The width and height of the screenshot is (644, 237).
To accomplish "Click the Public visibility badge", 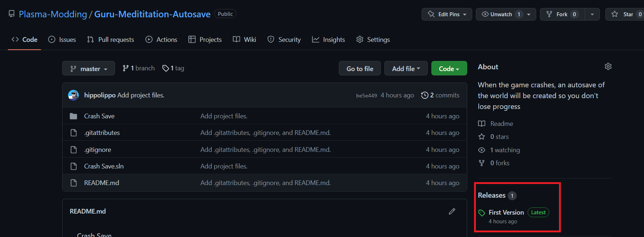I will coord(225,14).
